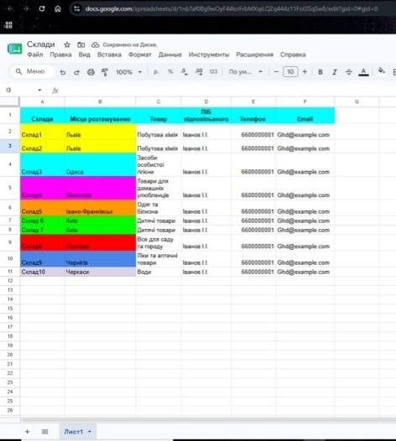The image size is (396, 441).
Task: Select the Склад5 cell
Action: tap(42, 208)
